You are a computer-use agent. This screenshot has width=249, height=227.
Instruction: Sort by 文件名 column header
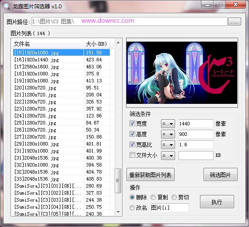tap(48, 44)
